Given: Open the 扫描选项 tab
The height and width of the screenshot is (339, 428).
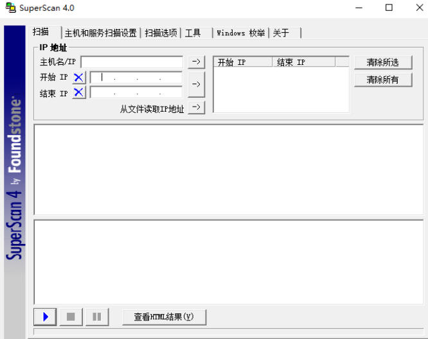Looking at the screenshot, I should [x=161, y=33].
